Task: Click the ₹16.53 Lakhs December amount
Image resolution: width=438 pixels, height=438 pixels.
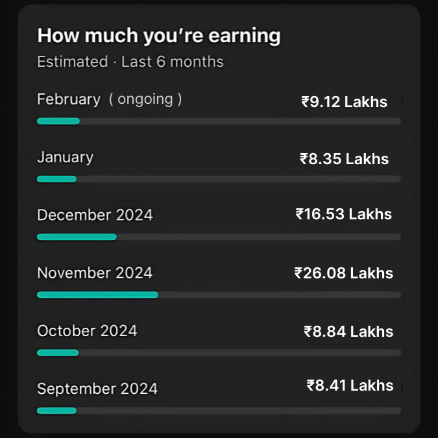Action: (343, 214)
